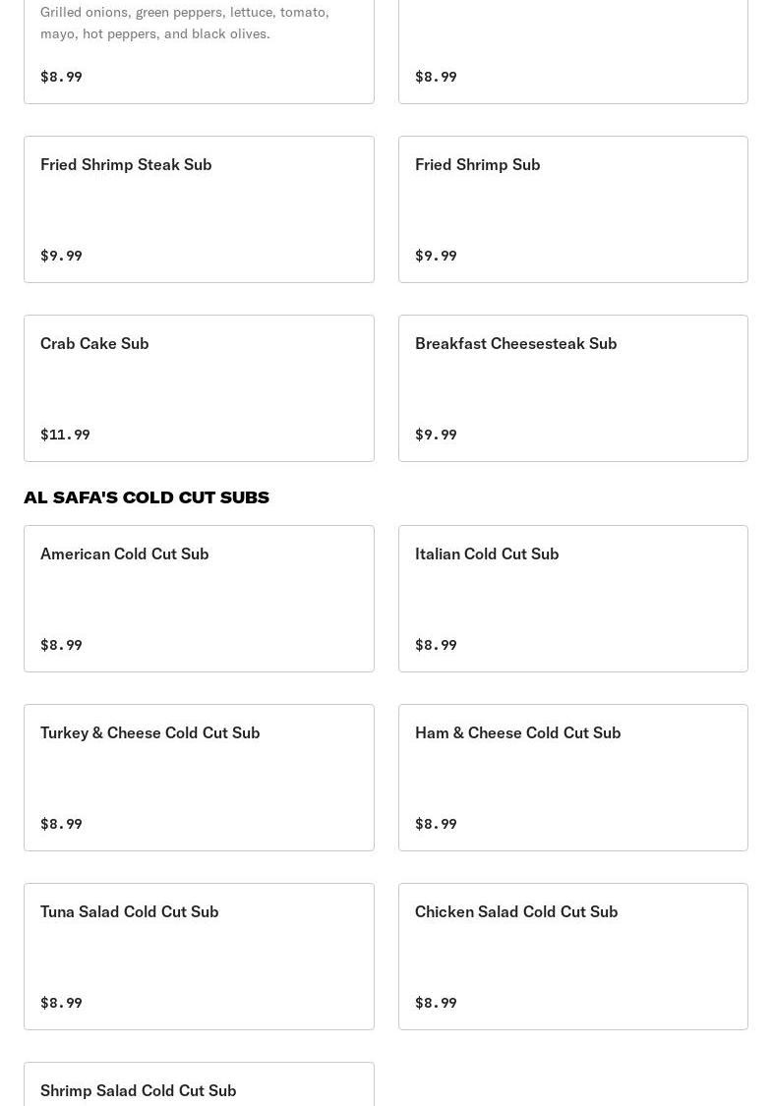Select American Cold Cut Sub
The image size is (772, 1106).
click(199, 598)
